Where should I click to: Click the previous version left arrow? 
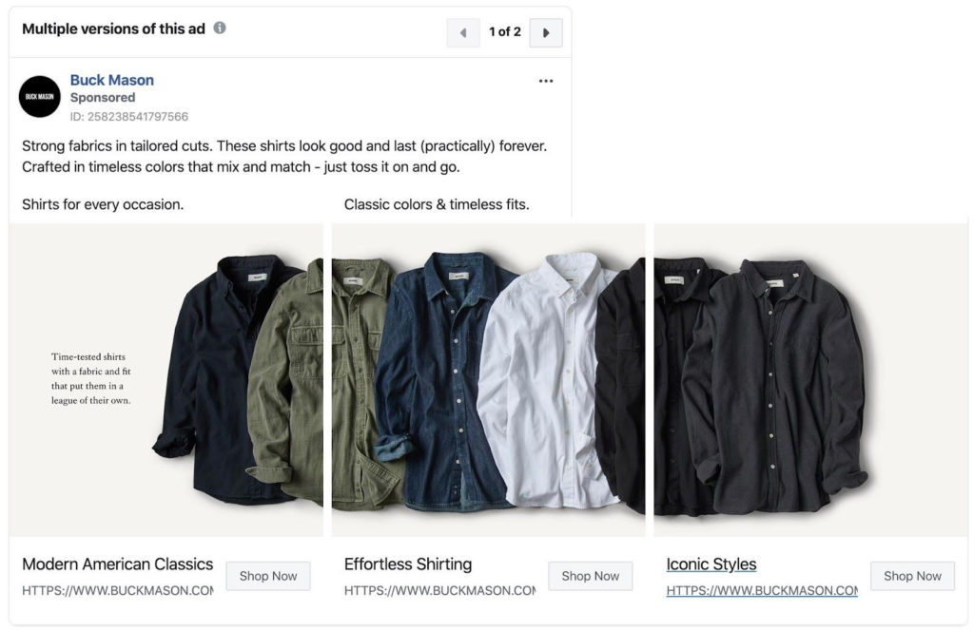463,31
